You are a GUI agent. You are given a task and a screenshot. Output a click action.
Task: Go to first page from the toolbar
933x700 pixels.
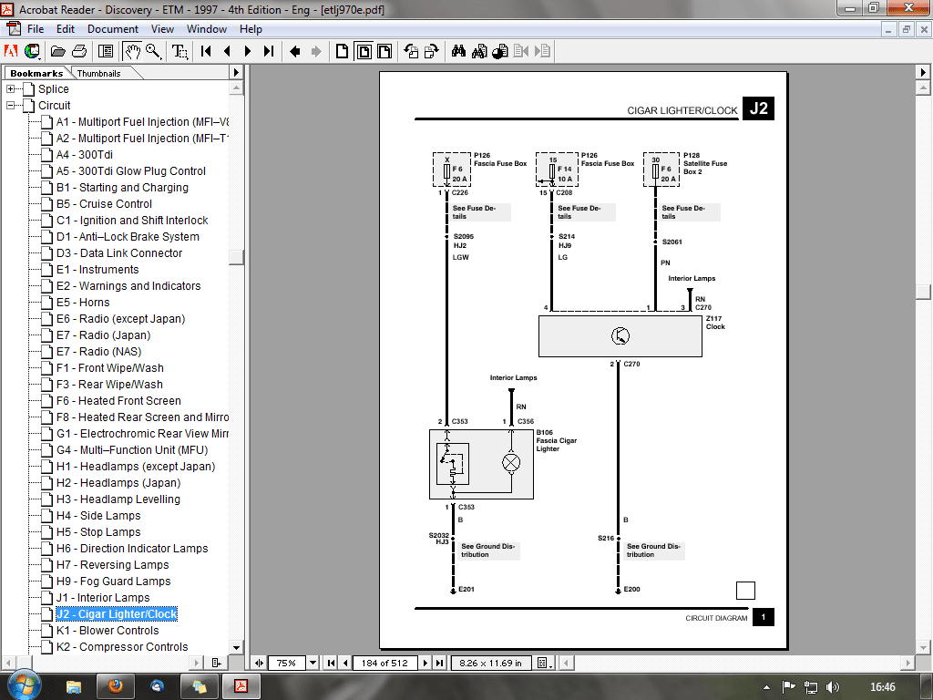coord(206,52)
